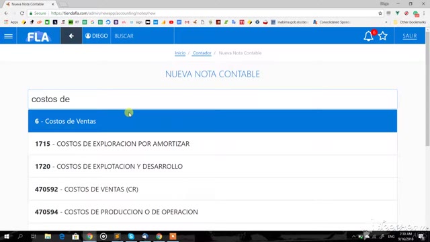Open the favorites star in header

point(383,36)
